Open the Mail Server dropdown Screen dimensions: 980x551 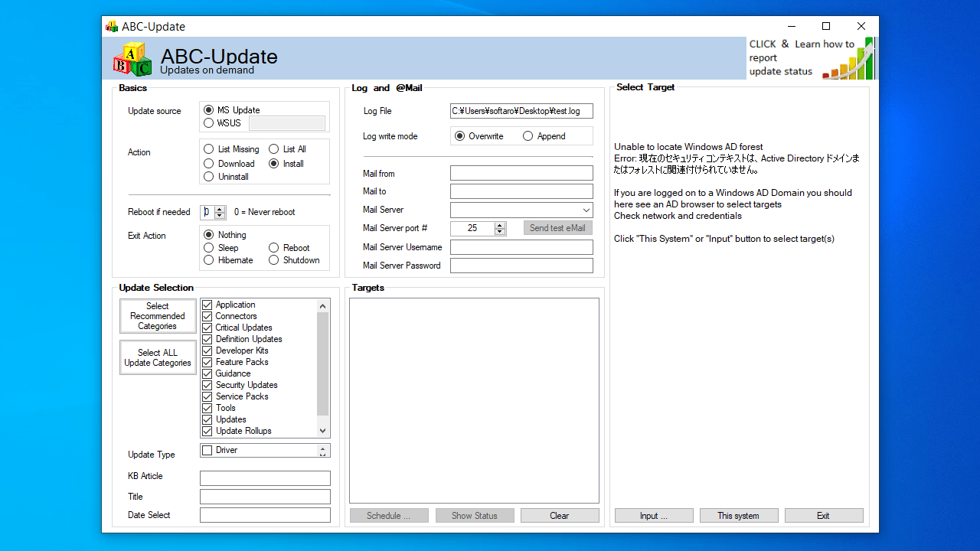coord(586,210)
